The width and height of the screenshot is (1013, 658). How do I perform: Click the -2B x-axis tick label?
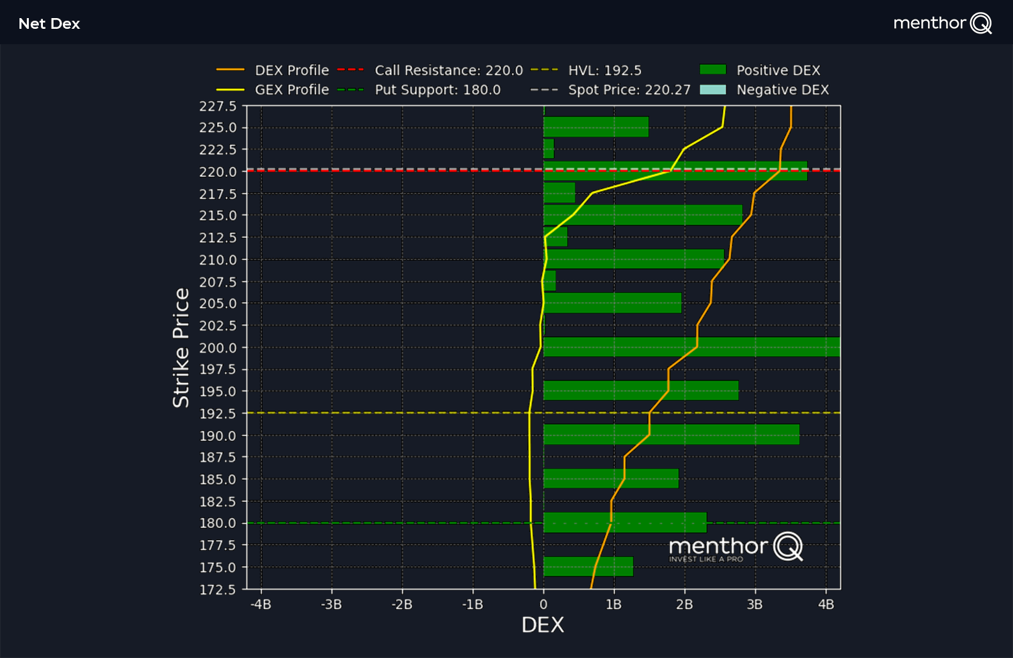pos(402,604)
